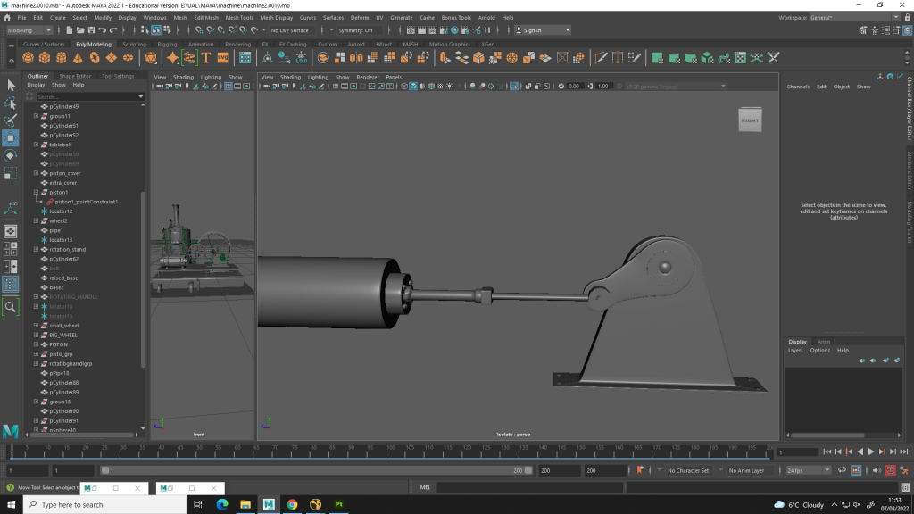Viewport: 914px width, 514px height.
Task: Click the Outliner layout icon in left toolbox
Action: pos(11,285)
